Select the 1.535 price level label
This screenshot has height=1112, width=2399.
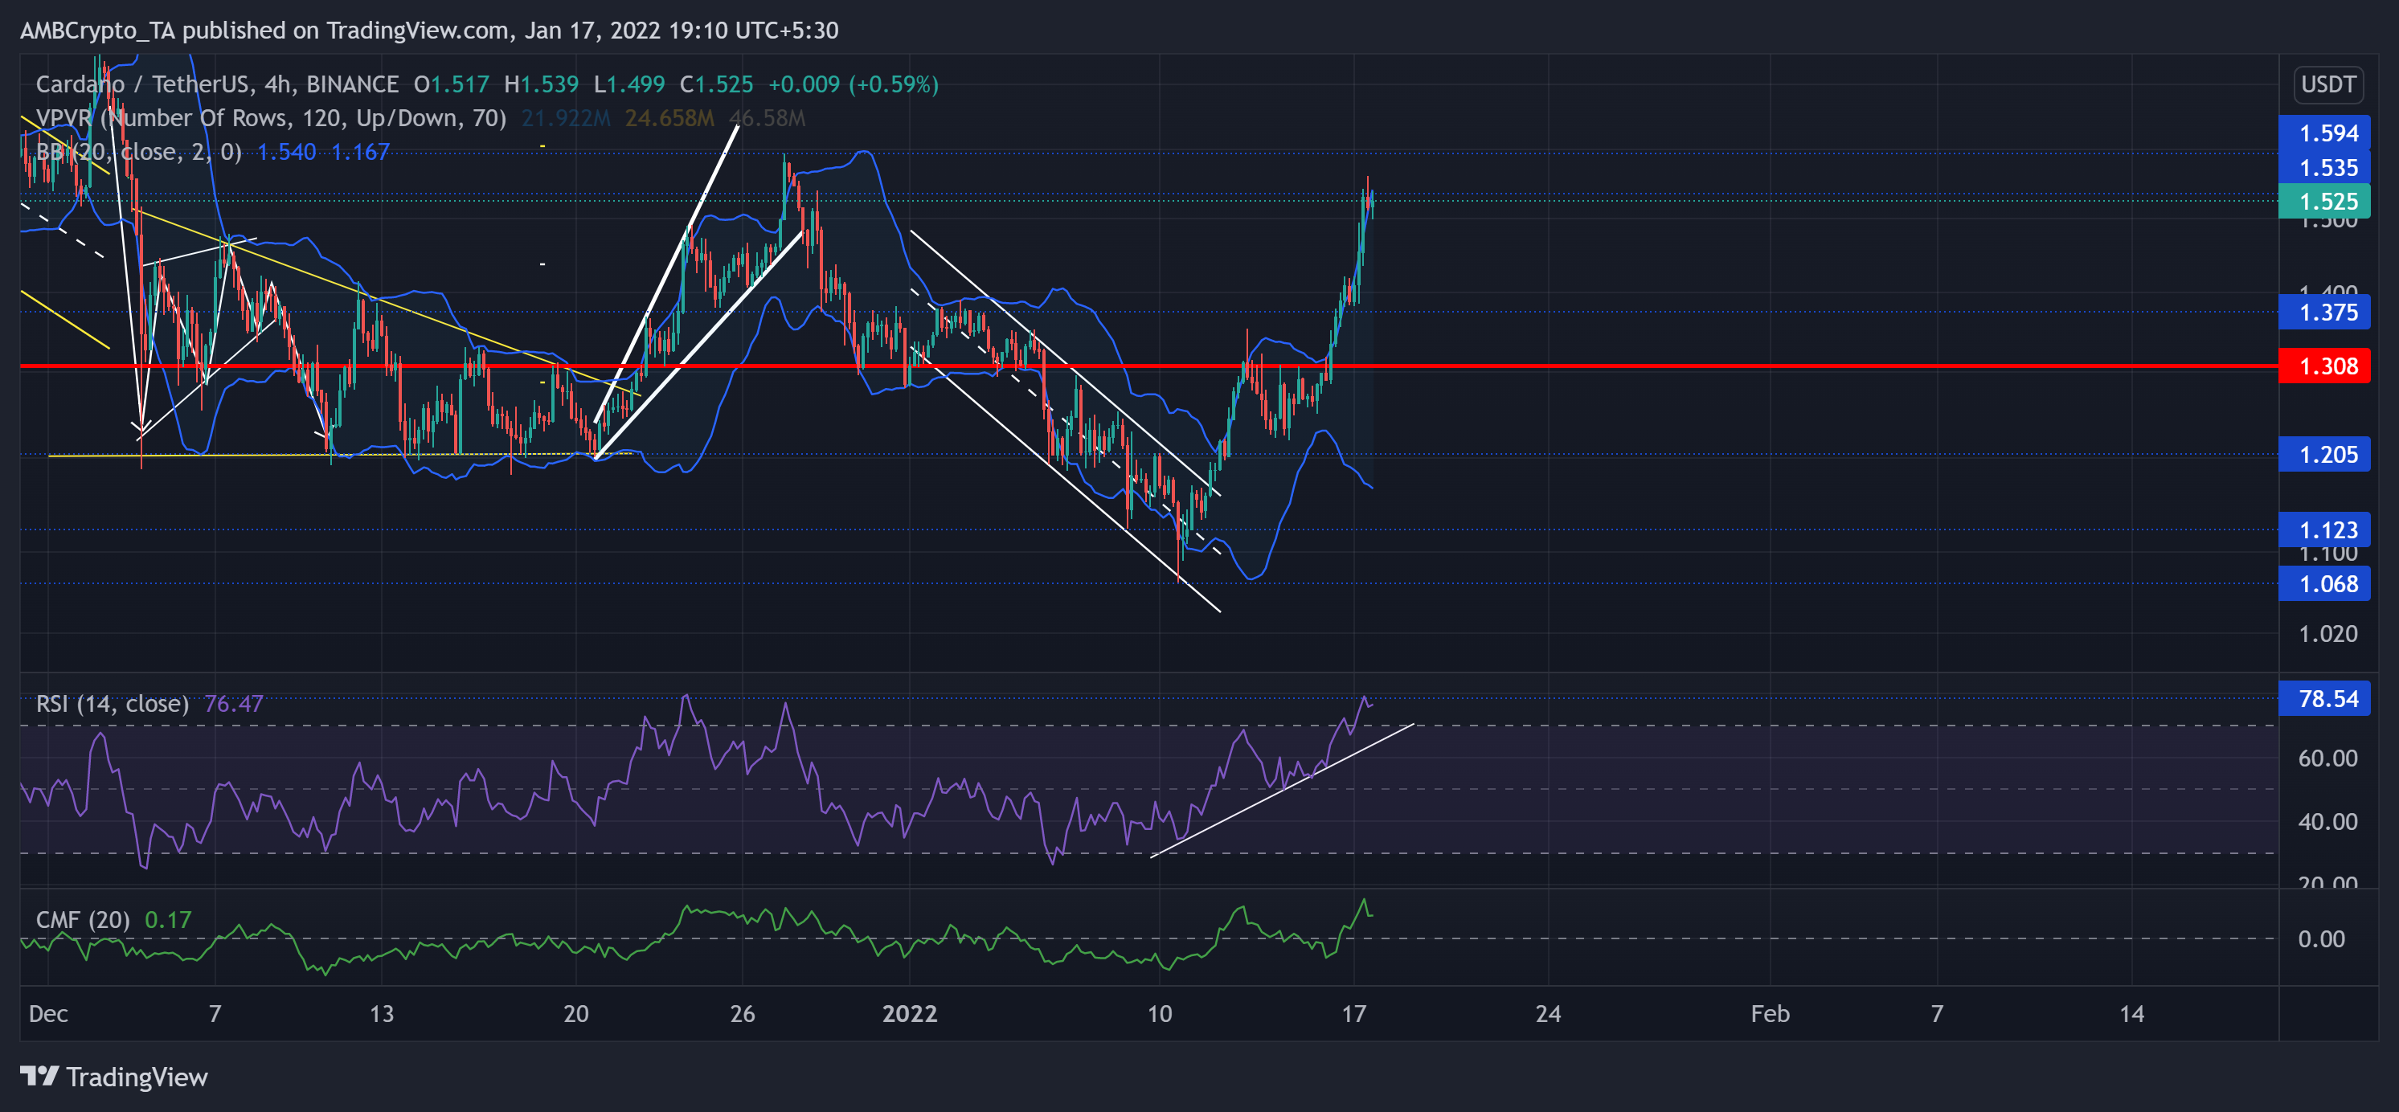2324,168
